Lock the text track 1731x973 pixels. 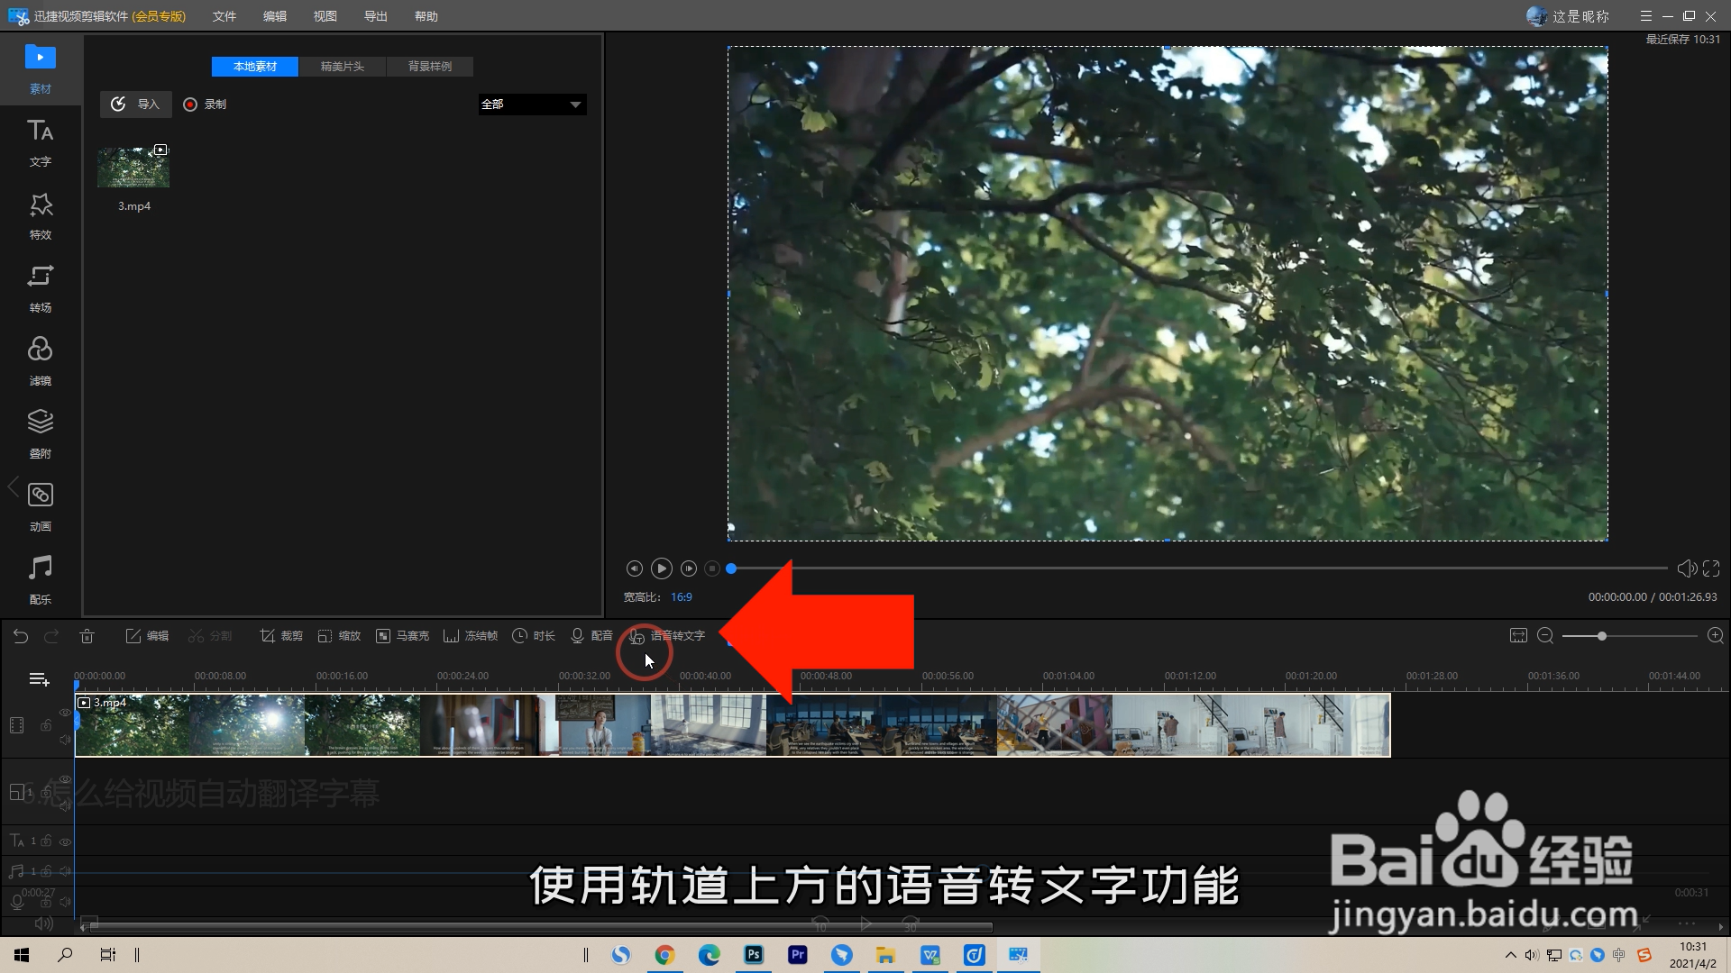point(46,841)
